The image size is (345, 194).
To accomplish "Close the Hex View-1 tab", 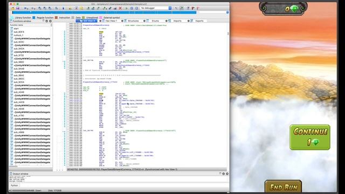I will pos(100,21).
